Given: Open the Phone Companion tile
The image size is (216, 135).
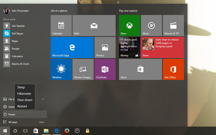Looking at the screenshot, I should [83, 70].
